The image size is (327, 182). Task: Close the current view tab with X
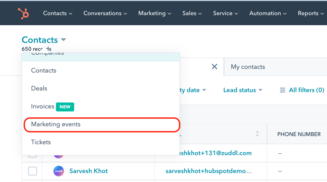coord(214,67)
